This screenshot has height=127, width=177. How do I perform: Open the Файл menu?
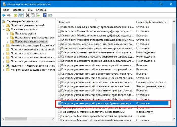click(6, 10)
